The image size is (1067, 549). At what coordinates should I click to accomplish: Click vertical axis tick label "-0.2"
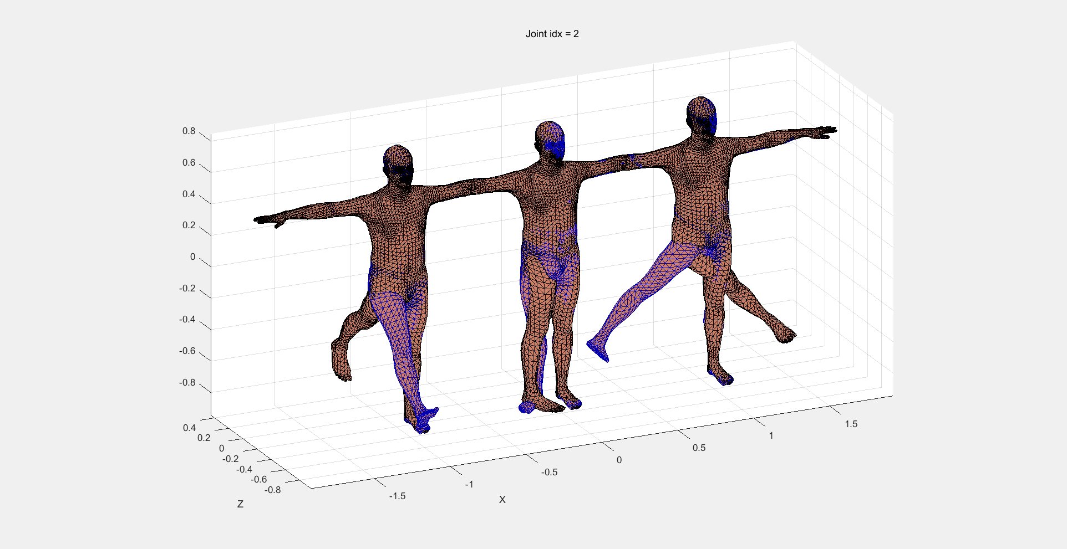pos(187,289)
